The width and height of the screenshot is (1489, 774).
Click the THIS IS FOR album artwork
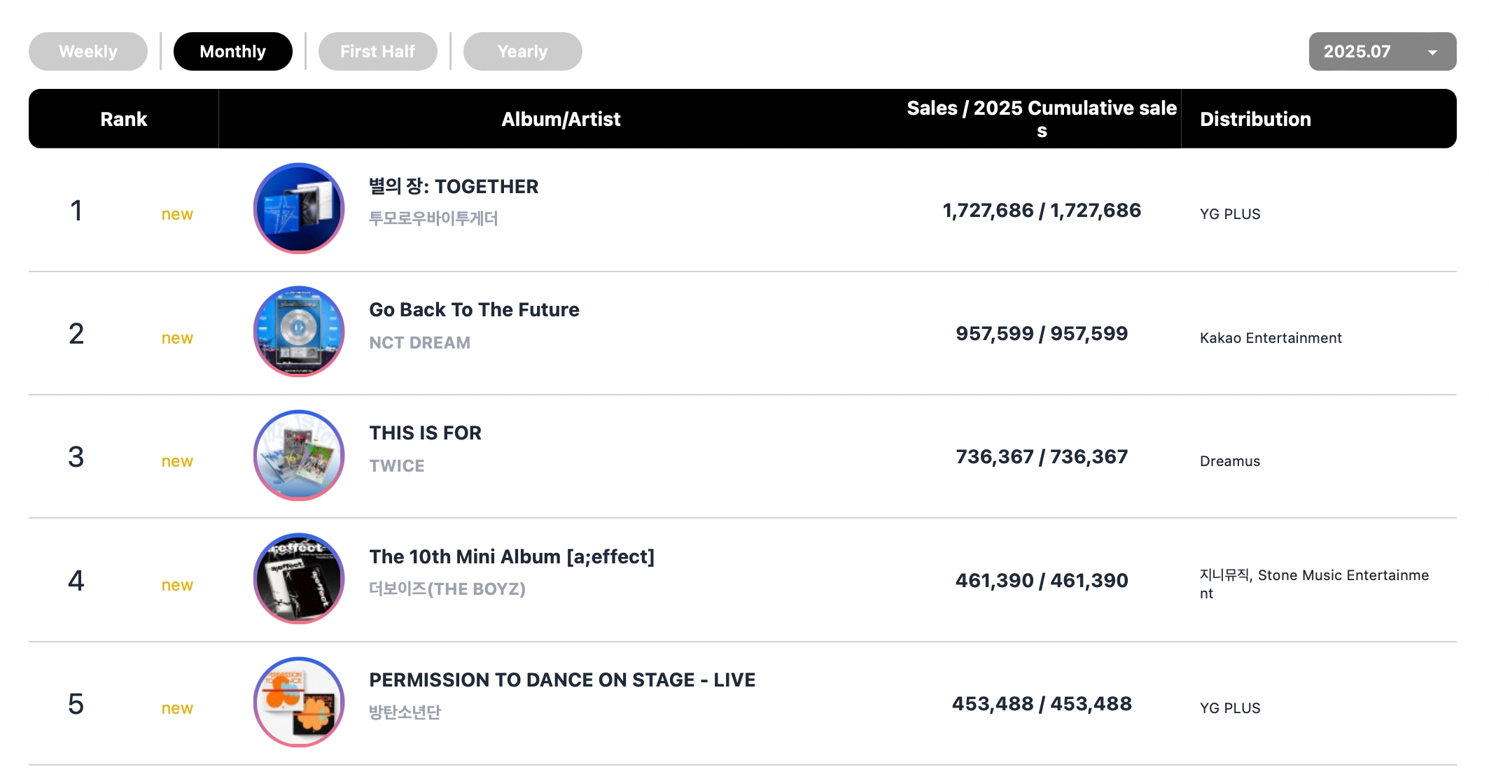(x=299, y=456)
